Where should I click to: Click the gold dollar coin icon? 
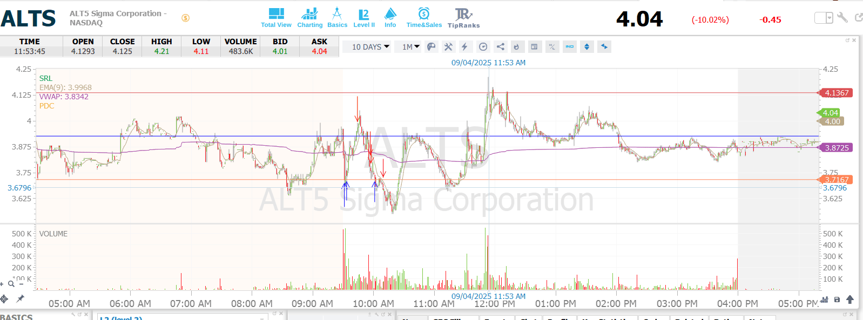185,18
